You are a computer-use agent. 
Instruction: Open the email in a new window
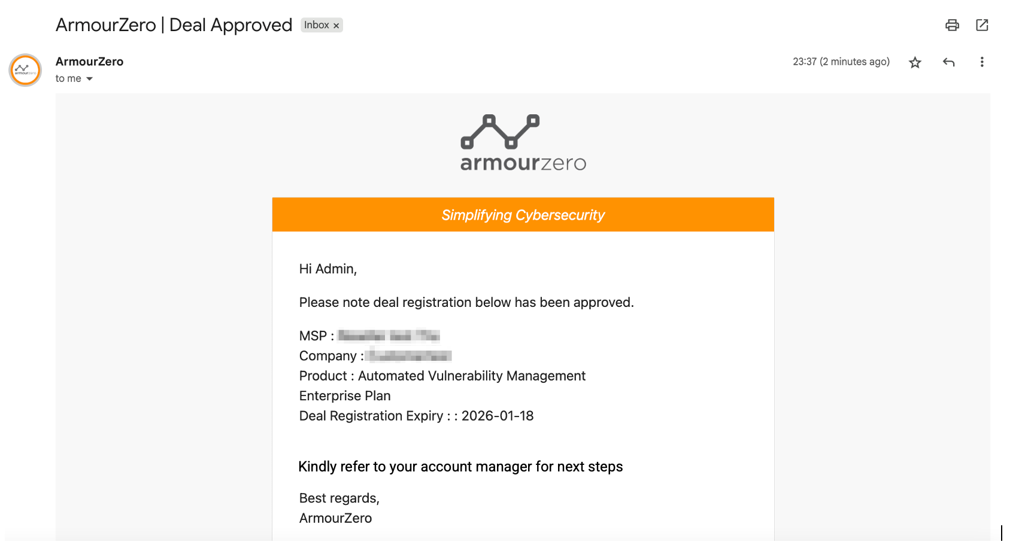(x=982, y=25)
